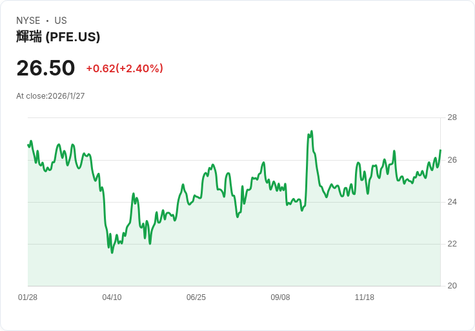Select the 24 y-axis label
The image size is (475, 331).
452,202
